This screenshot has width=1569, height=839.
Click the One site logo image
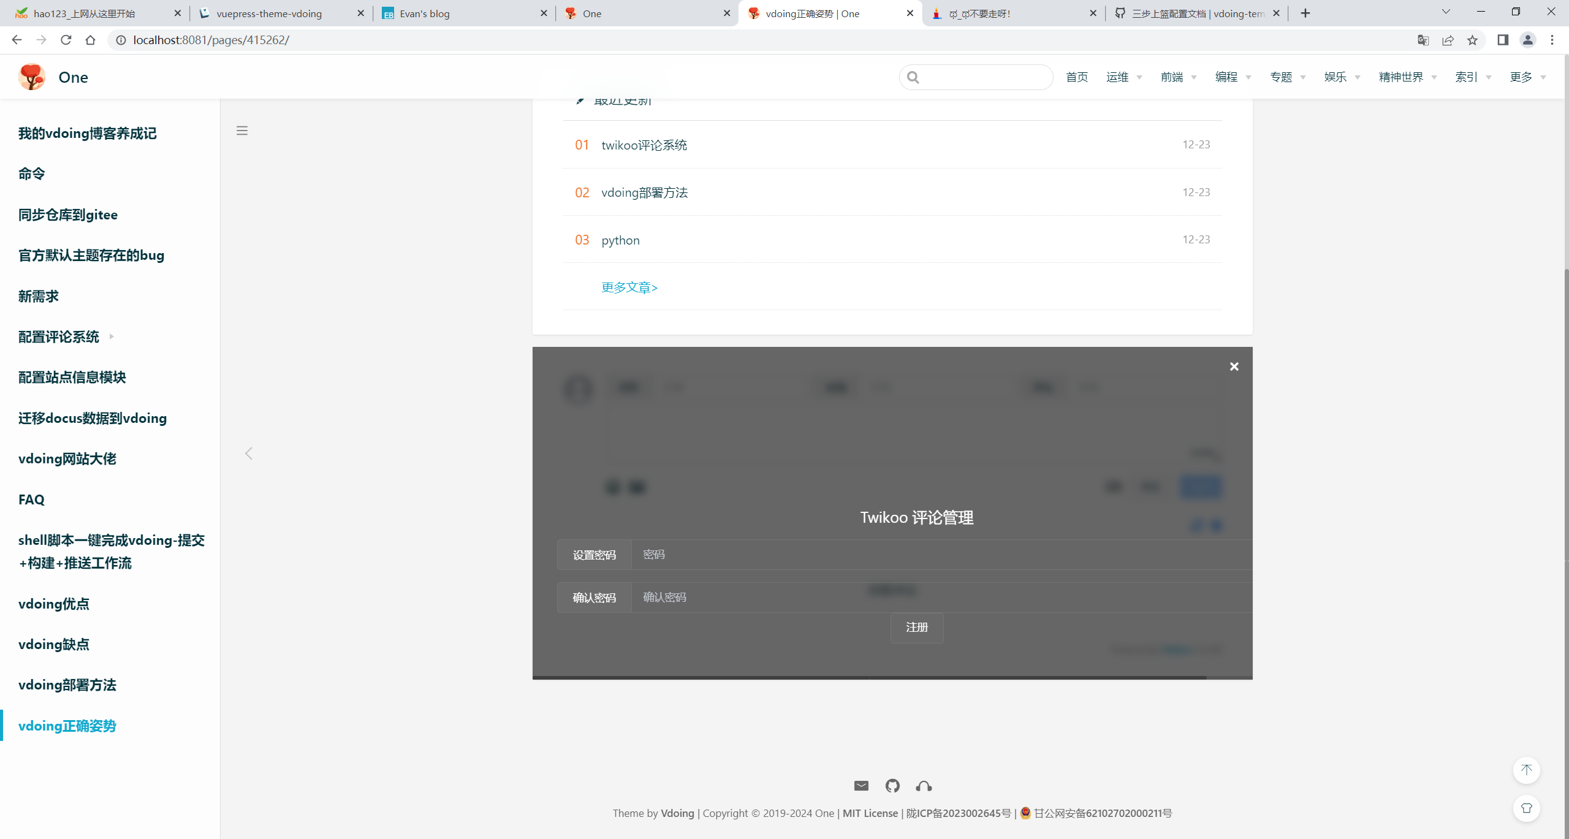pos(32,77)
